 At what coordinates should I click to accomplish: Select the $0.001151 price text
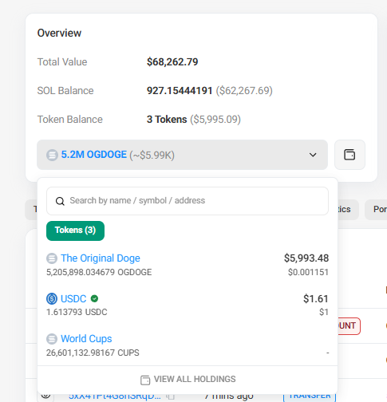[308, 272]
